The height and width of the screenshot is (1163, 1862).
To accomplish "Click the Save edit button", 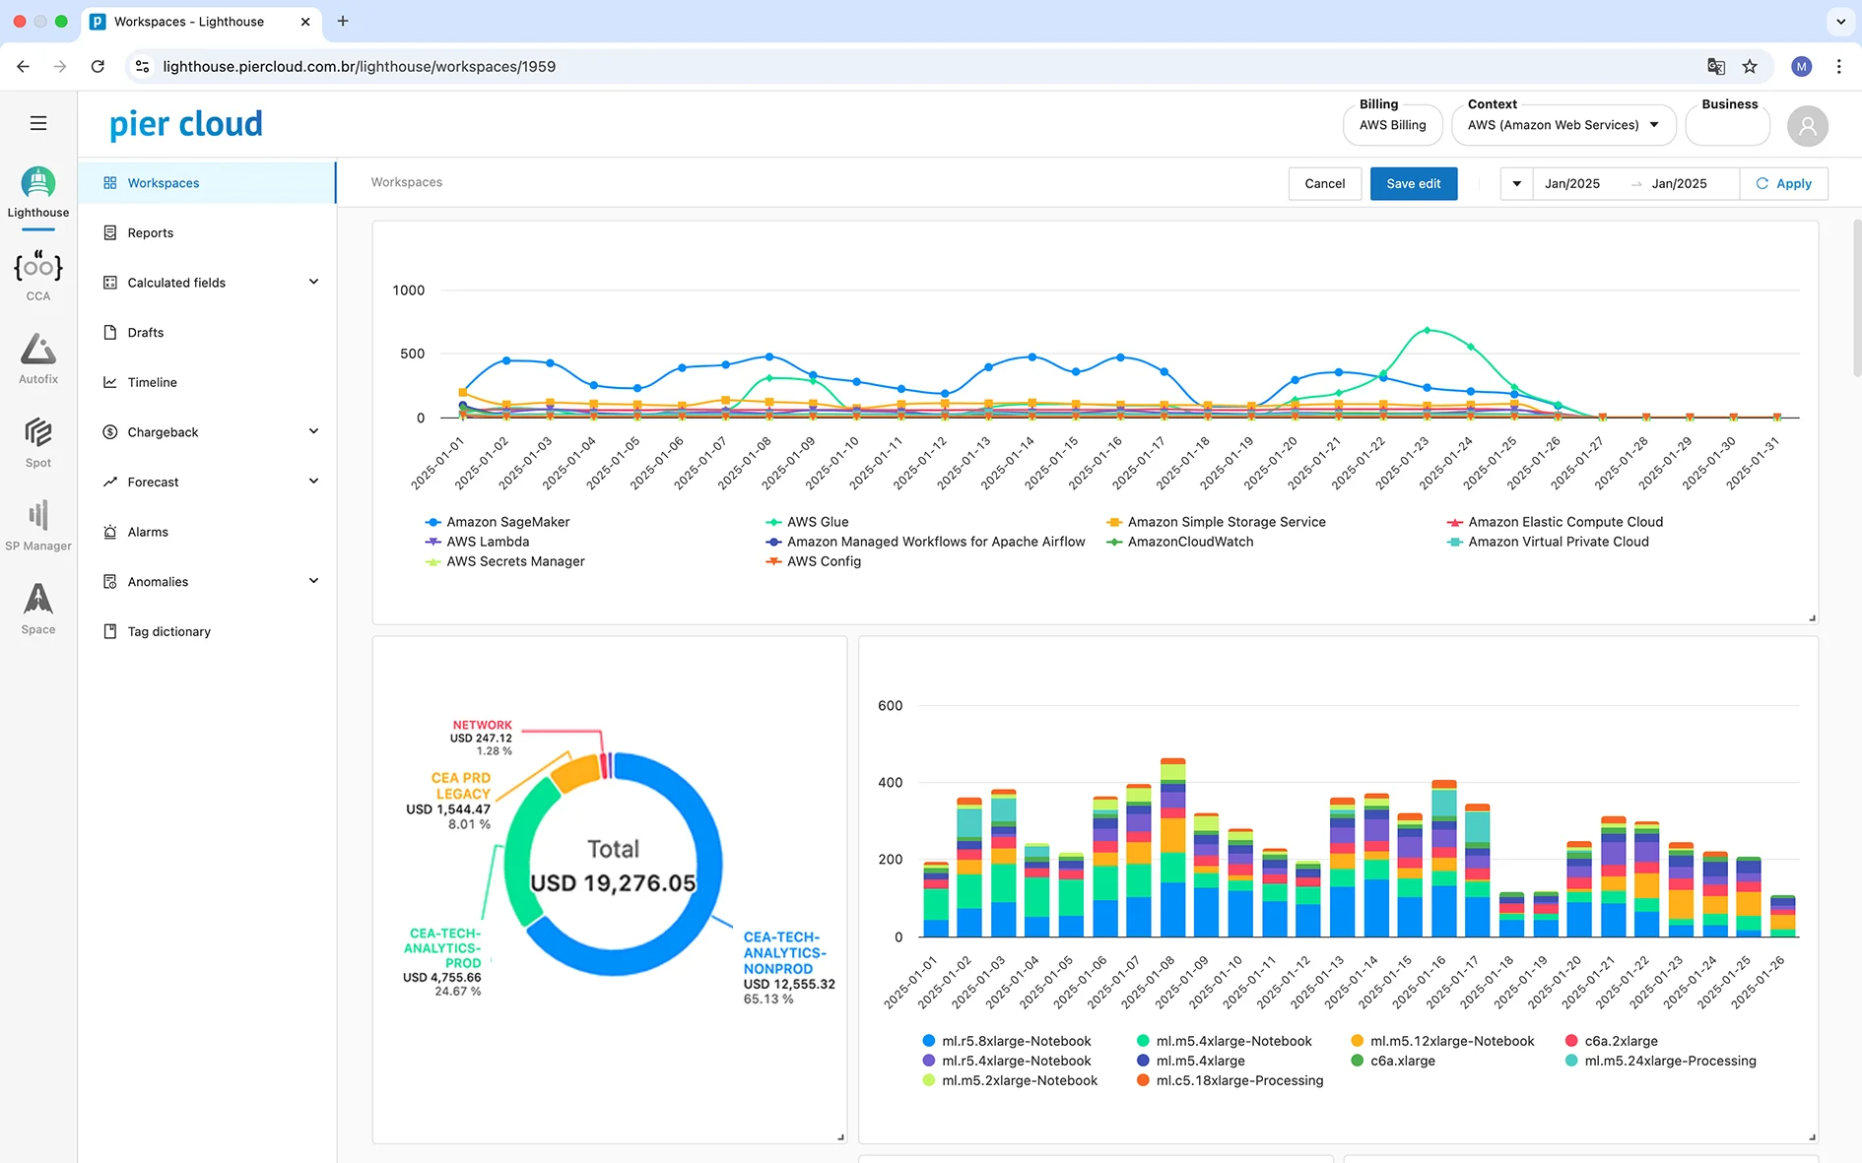I will tap(1413, 183).
